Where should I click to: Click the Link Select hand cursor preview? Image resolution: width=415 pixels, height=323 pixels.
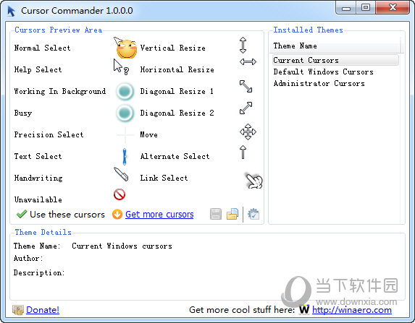pos(254,181)
